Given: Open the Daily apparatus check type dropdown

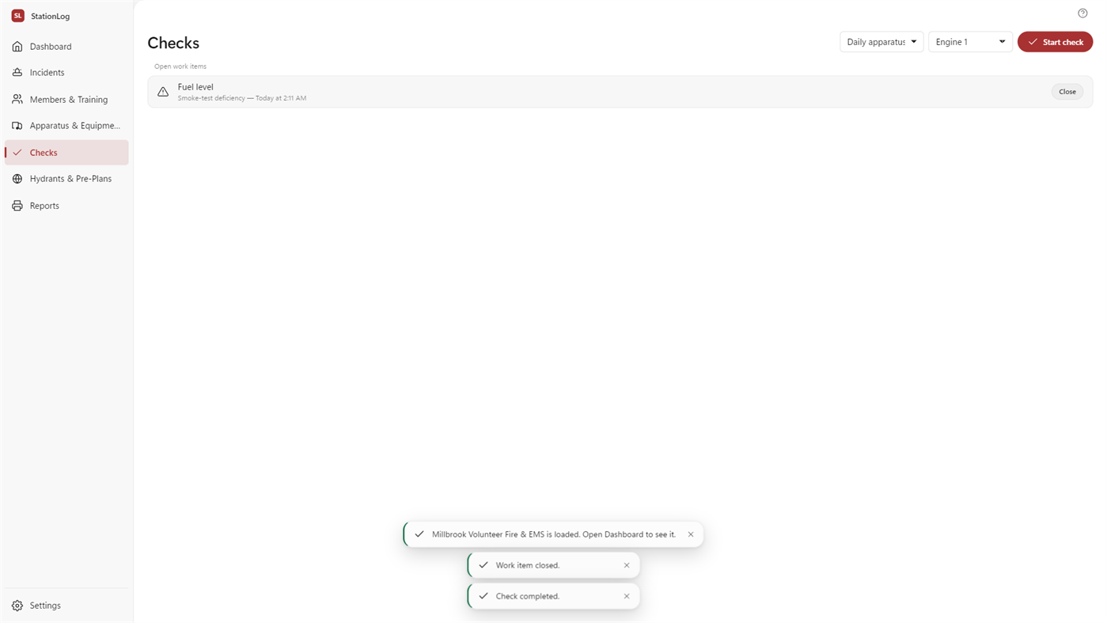Looking at the screenshot, I should [x=881, y=42].
